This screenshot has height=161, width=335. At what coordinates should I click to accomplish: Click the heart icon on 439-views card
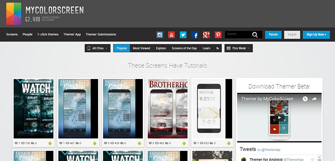106,143
